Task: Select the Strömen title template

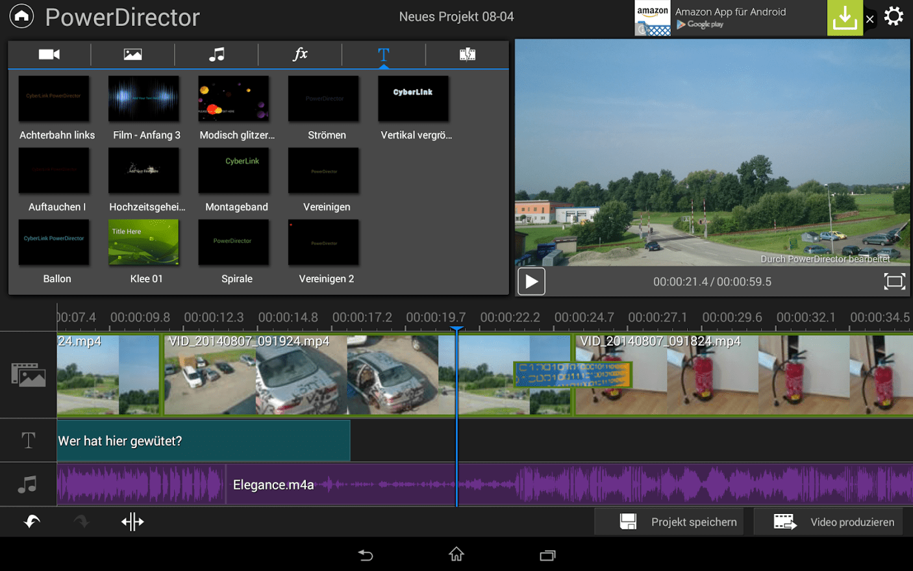Action: [x=323, y=99]
